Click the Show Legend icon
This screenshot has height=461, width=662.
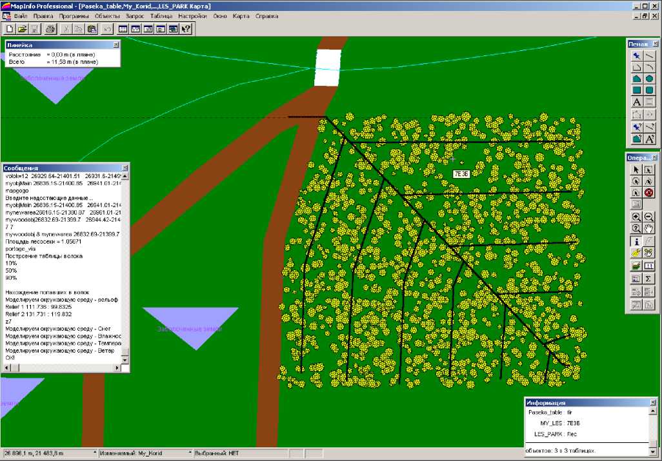636,279
